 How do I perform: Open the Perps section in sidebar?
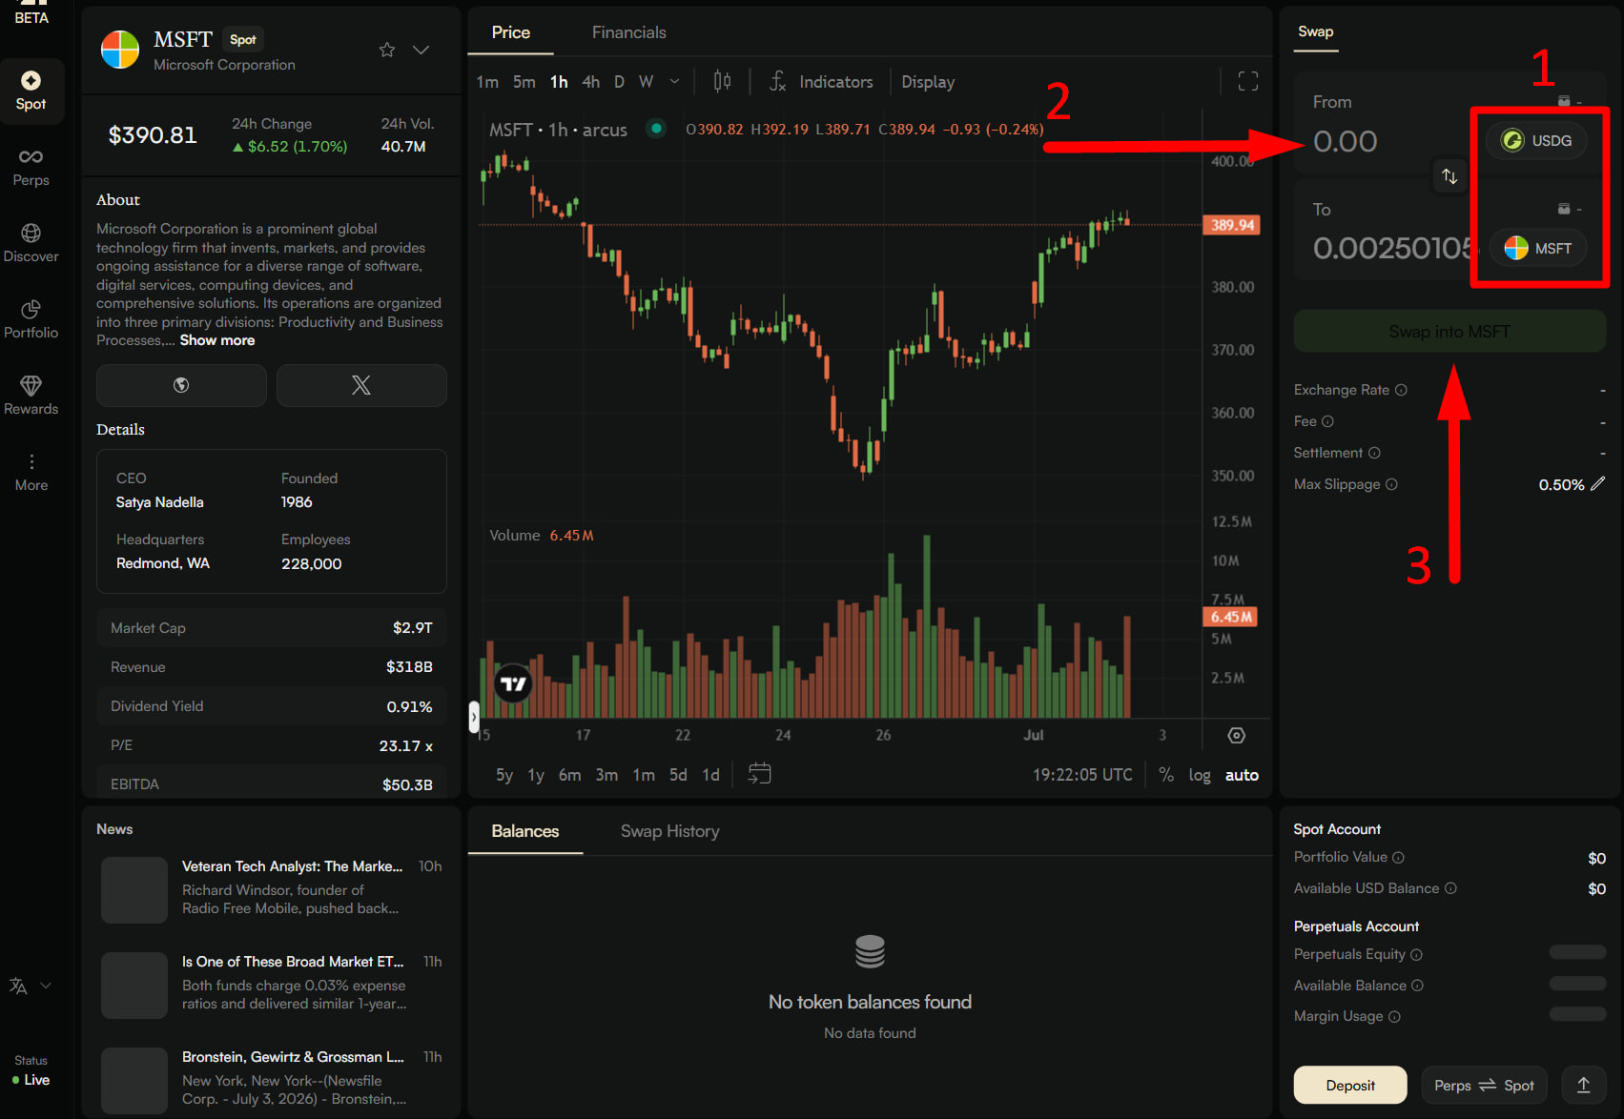(31, 168)
